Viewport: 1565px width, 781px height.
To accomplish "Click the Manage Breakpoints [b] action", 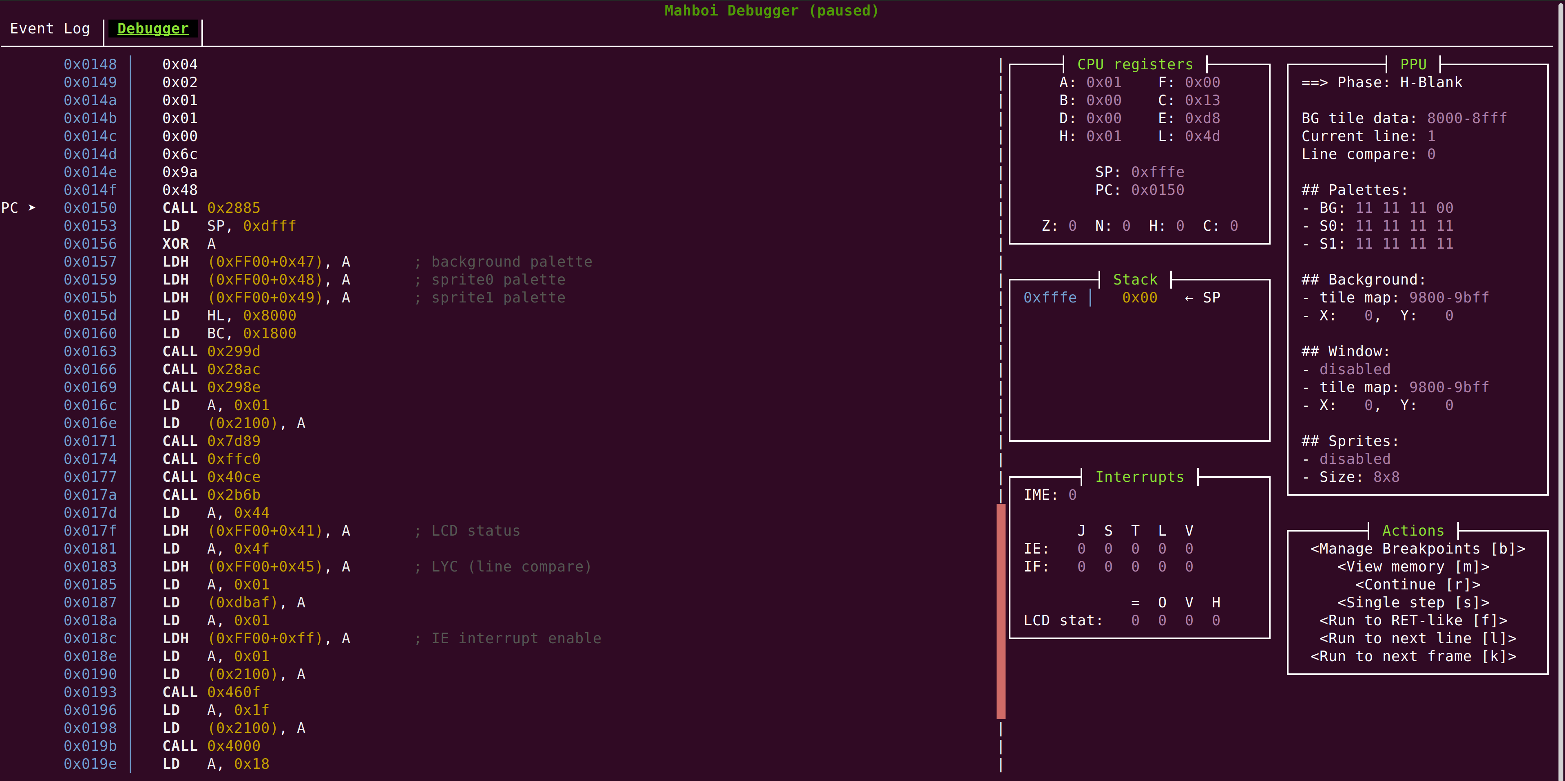I will pos(1417,548).
